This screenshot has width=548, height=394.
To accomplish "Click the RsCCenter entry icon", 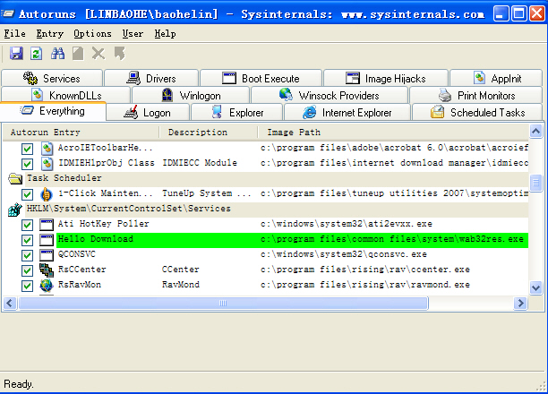I will [x=47, y=270].
